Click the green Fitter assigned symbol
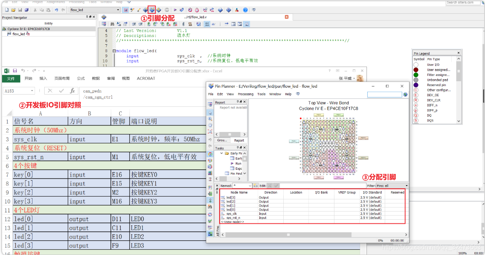The height and width of the screenshot is (255, 485). tap(416, 75)
